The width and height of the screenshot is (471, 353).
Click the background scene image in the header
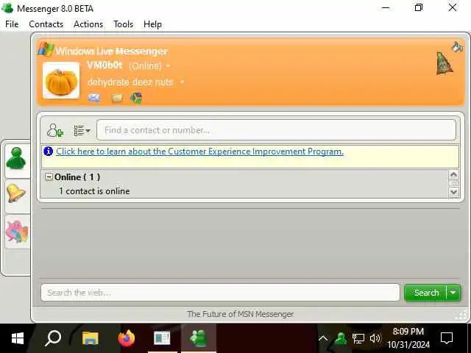pos(445,63)
